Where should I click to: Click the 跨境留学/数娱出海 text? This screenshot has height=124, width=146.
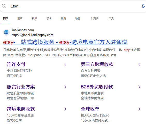click(20, 98)
